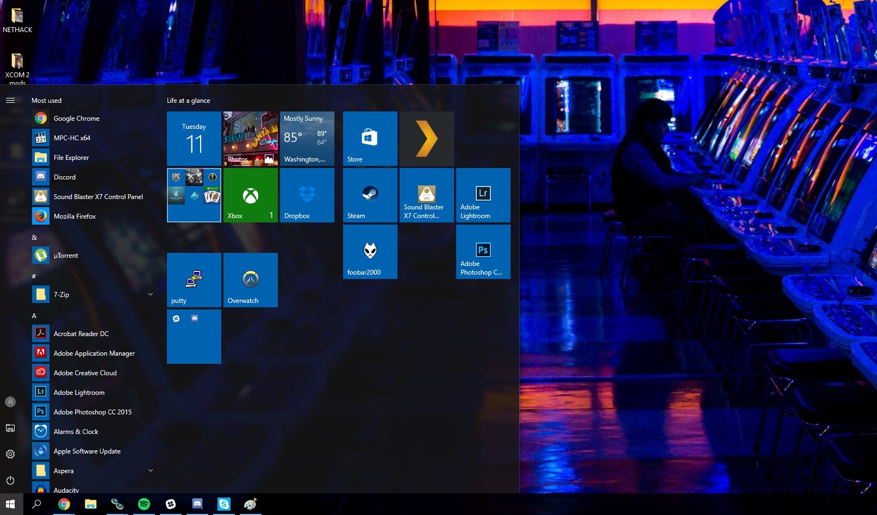Viewport: 877px width, 515px height.
Task: Open Acrobat Reader DC
Action: pos(92,333)
